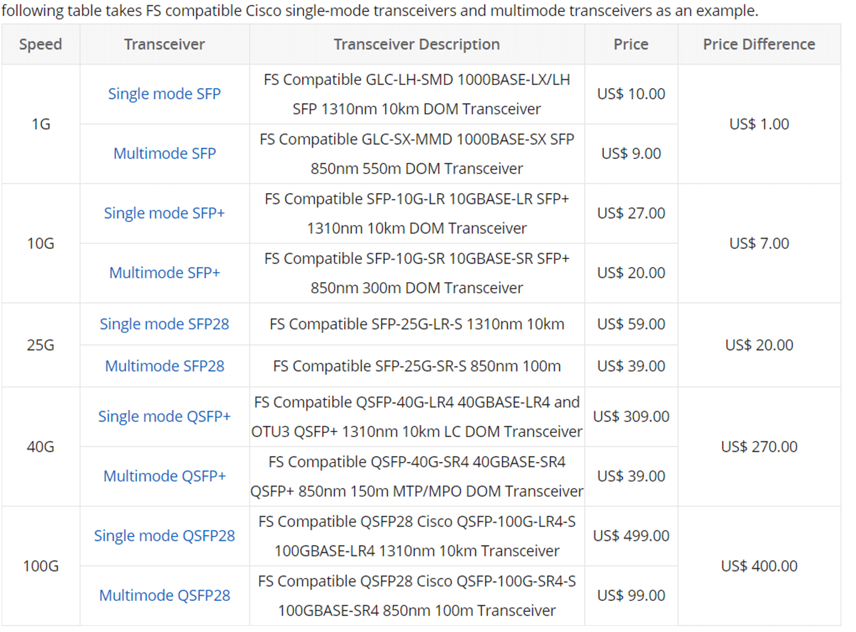
Task: Click the Price Difference column header
Action: tap(758, 44)
